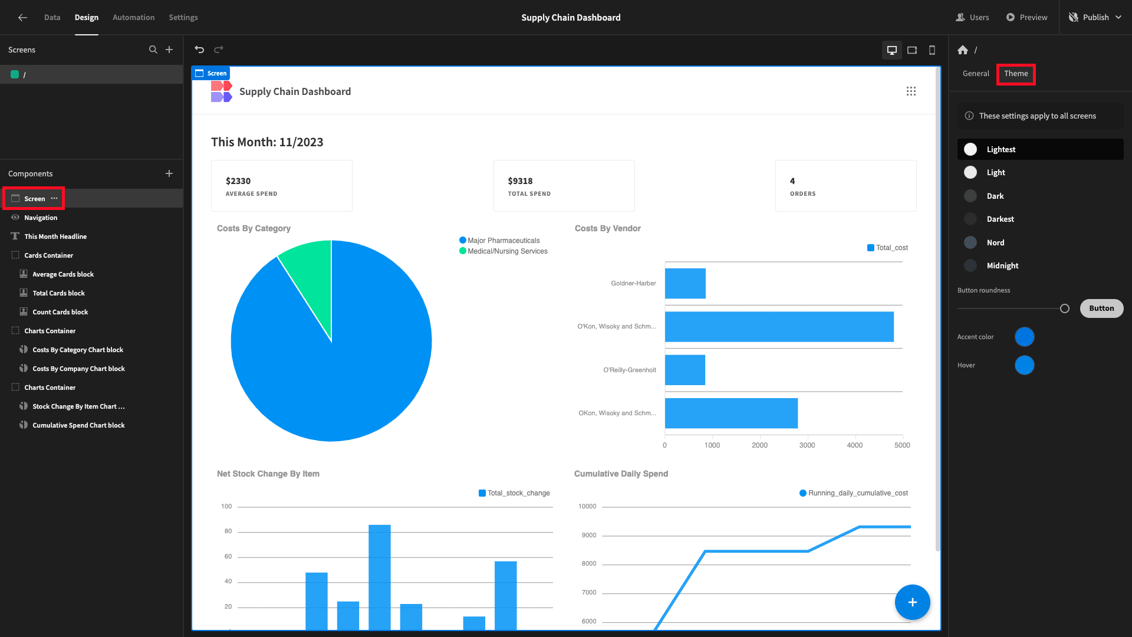
Task: Select the Lightest theme
Action: tap(1040, 149)
